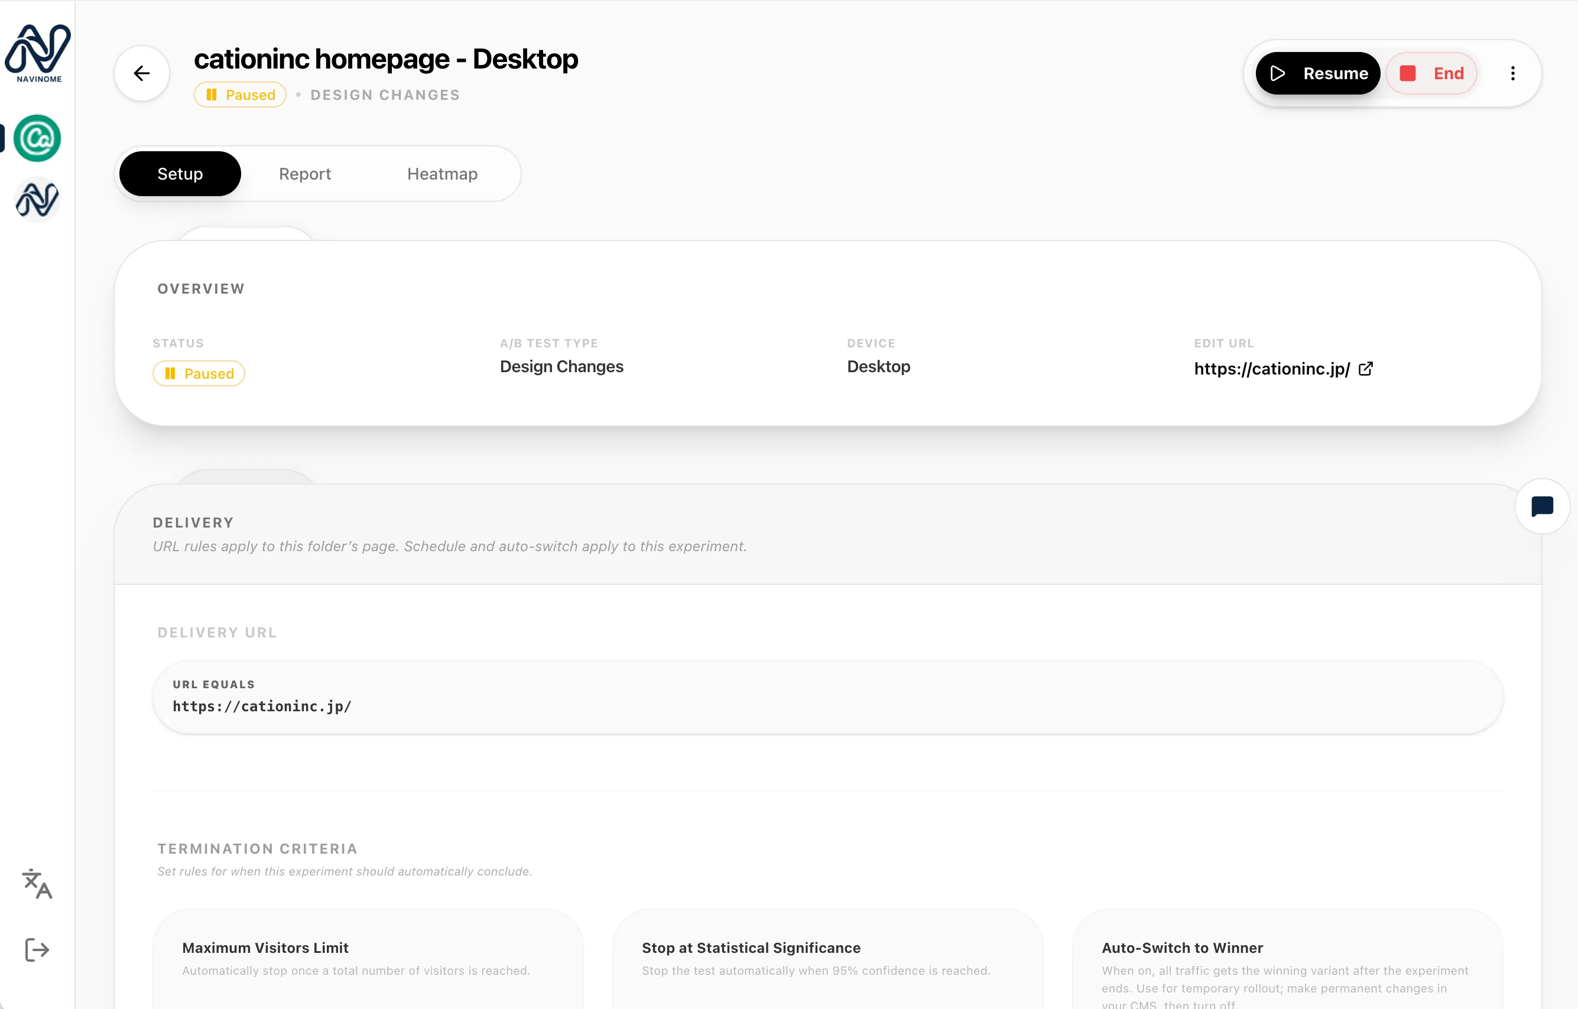Viewport: 1578px width, 1009px height.
Task: Open the external link icon beside edit URL
Action: [1366, 369]
